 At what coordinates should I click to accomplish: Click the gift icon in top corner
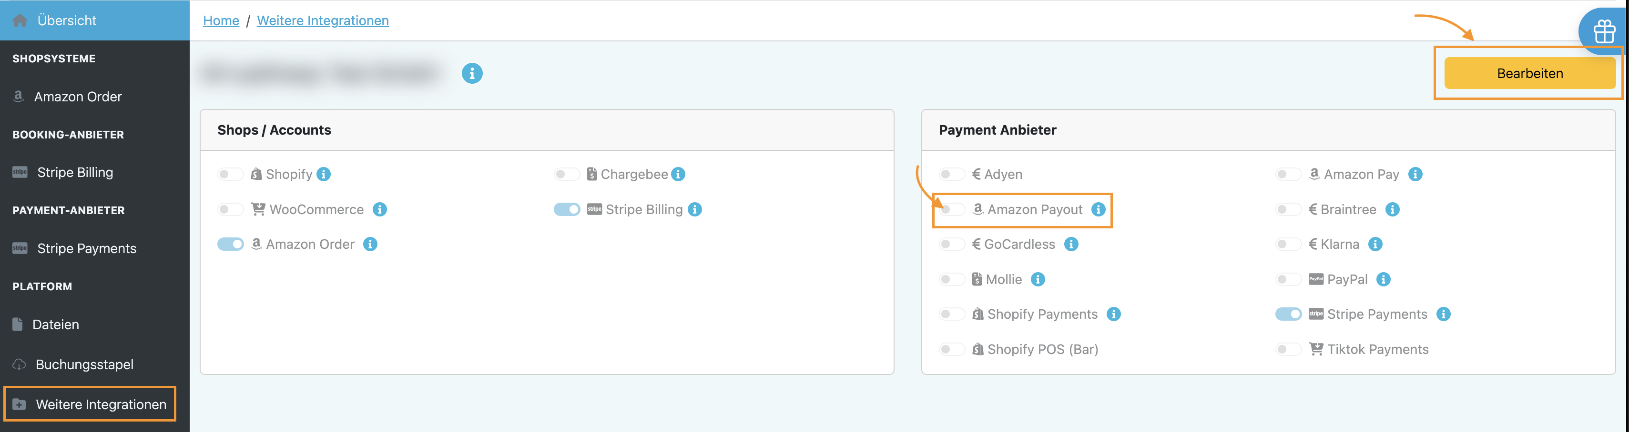[1604, 31]
